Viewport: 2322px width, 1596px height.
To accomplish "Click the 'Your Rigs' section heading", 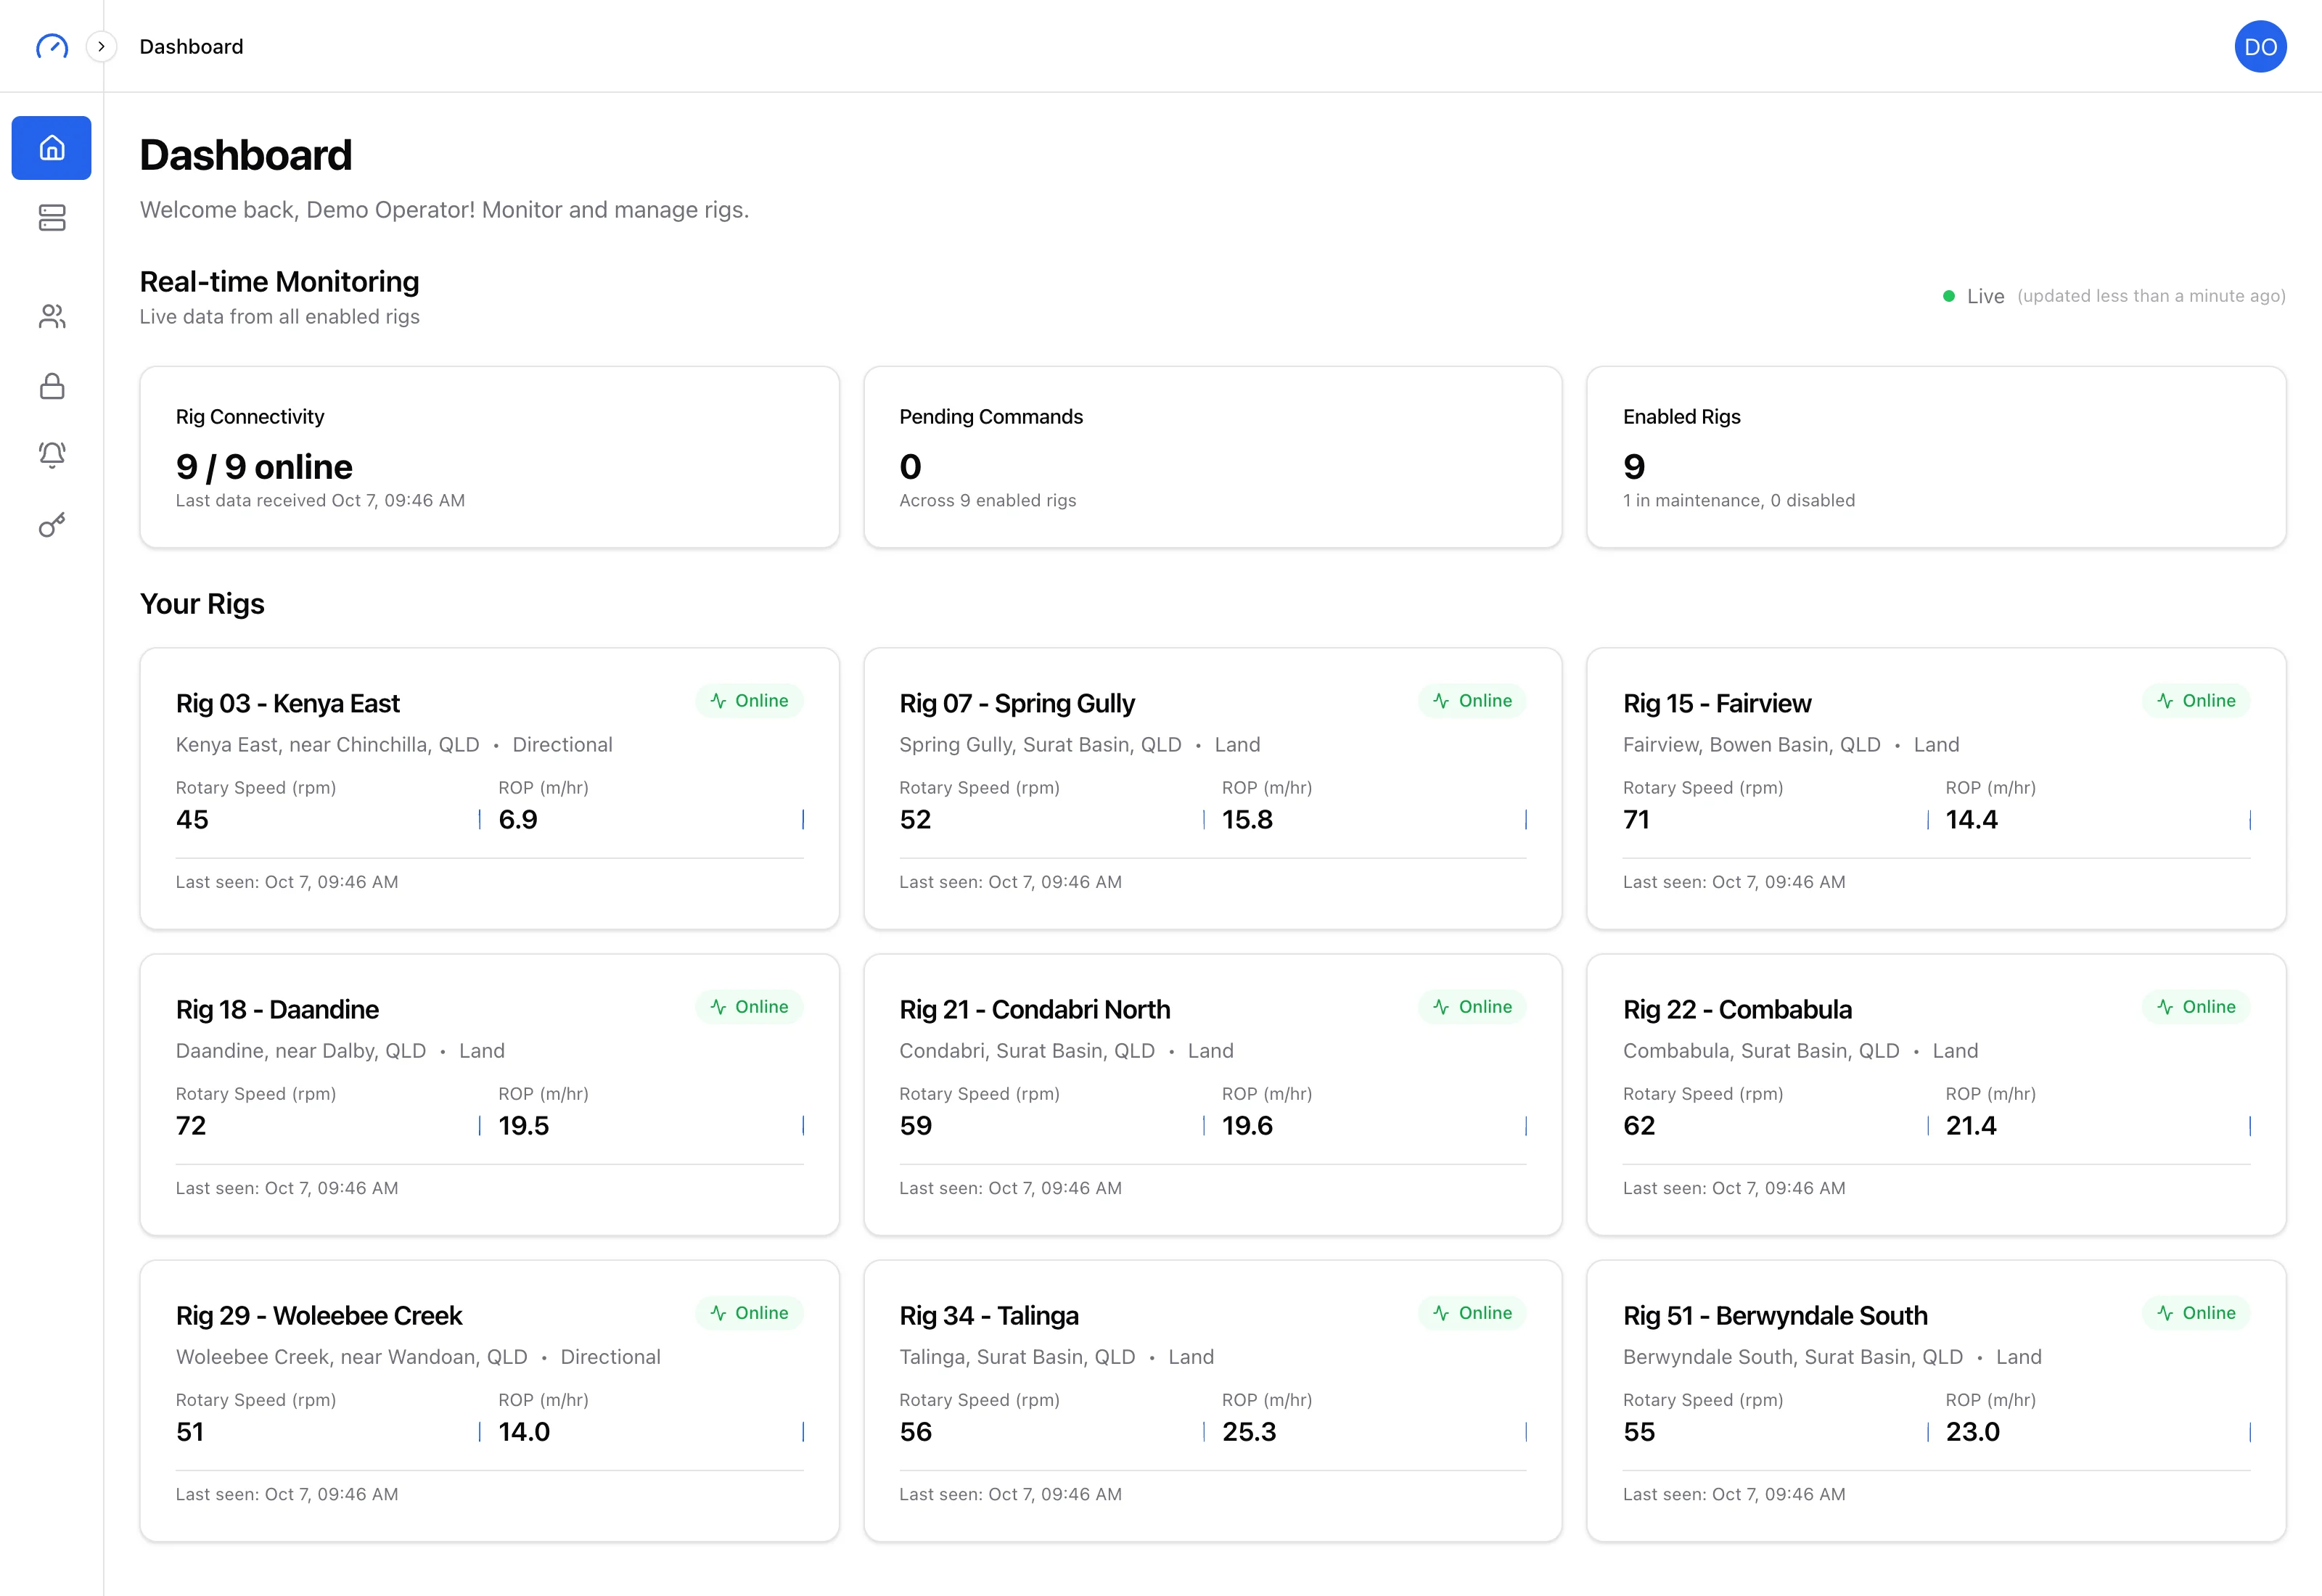I will (x=202, y=604).
